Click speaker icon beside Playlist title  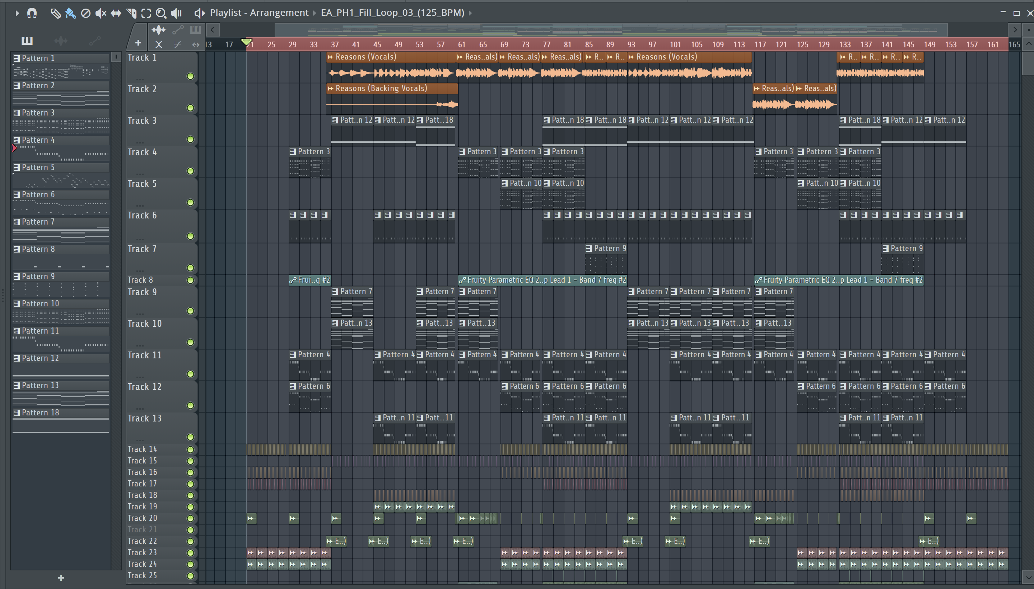(199, 13)
